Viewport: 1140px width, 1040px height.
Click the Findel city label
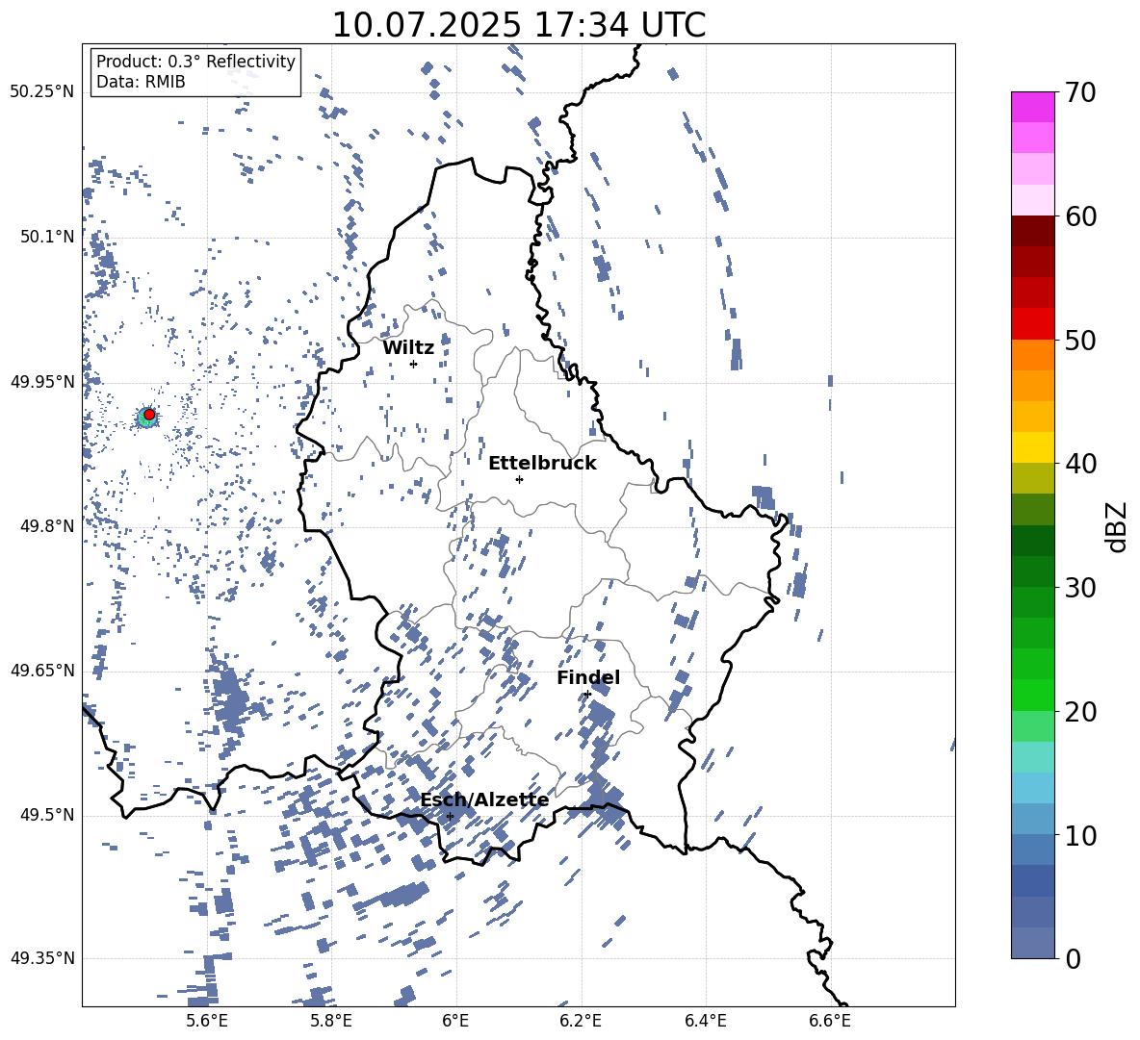click(588, 677)
